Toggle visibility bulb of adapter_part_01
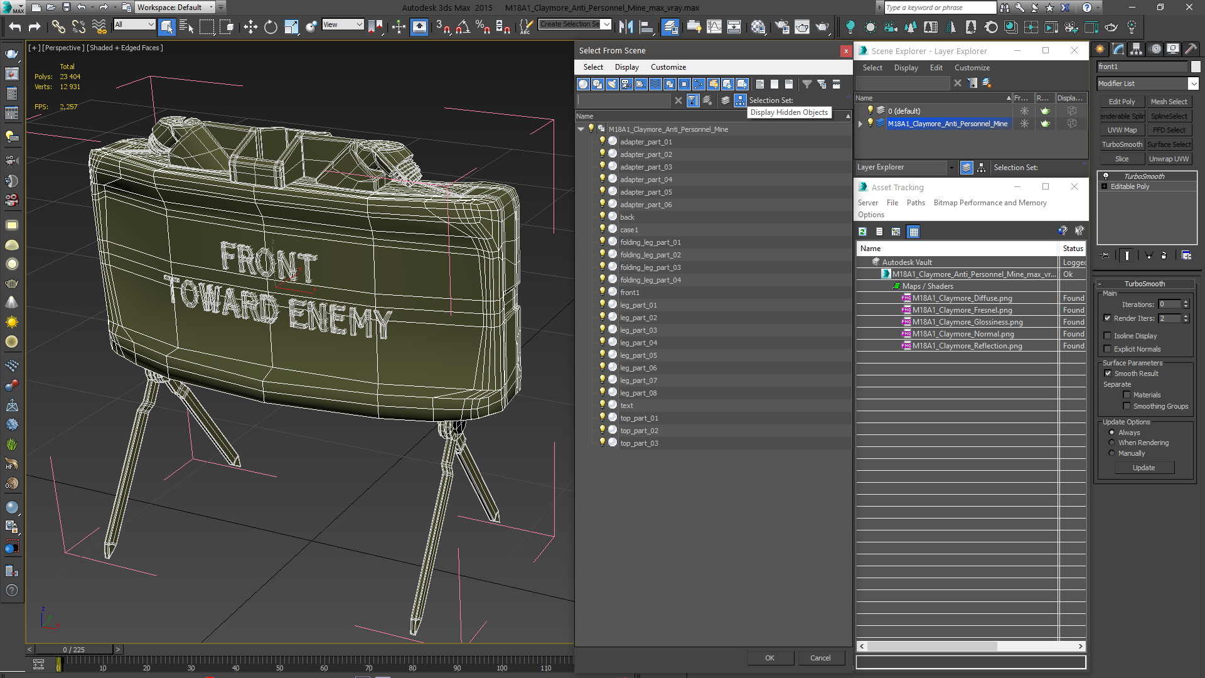Image resolution: width=1205 pixels, height=678 pixels. point(602,141)
